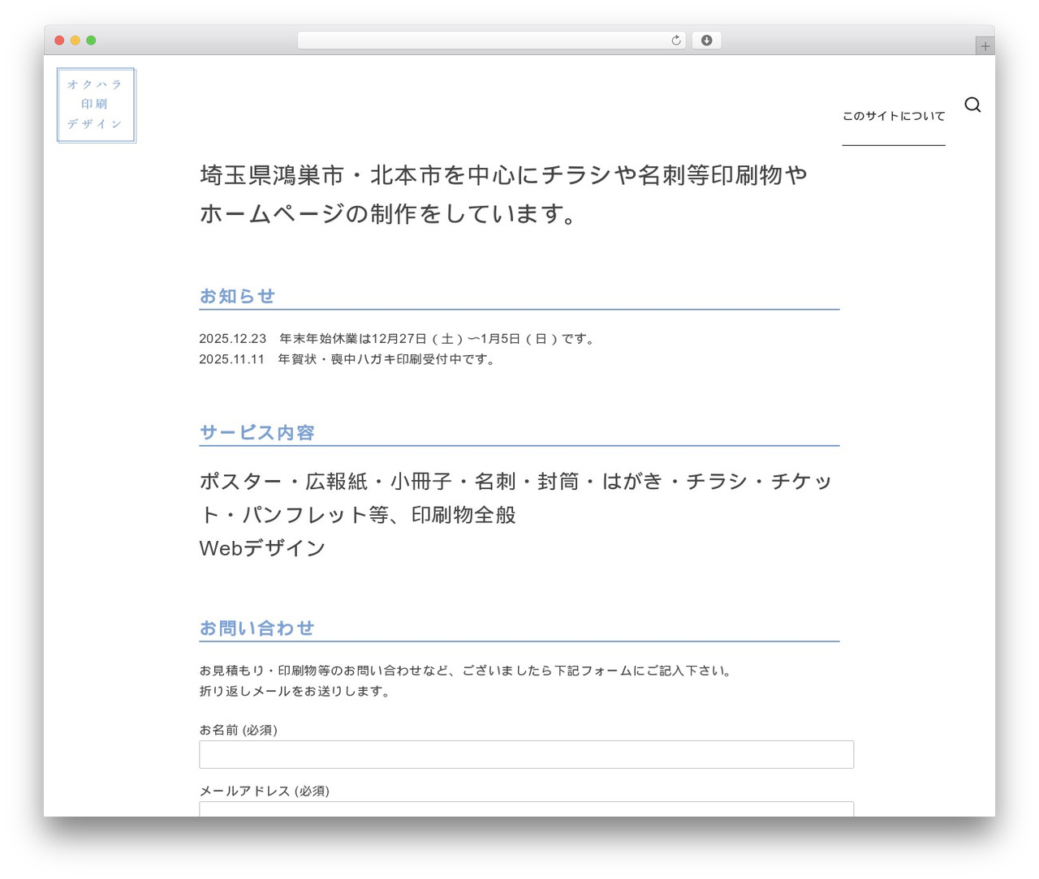Close the browser window with red button
The width and height of the screenshot is (1039, 879).
pos(59,41)
